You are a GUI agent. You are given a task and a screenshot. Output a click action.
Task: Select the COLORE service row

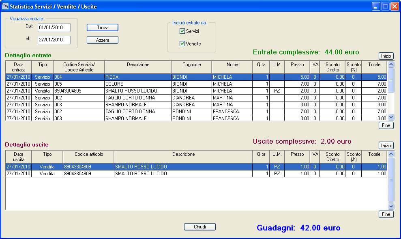(196, 84)
